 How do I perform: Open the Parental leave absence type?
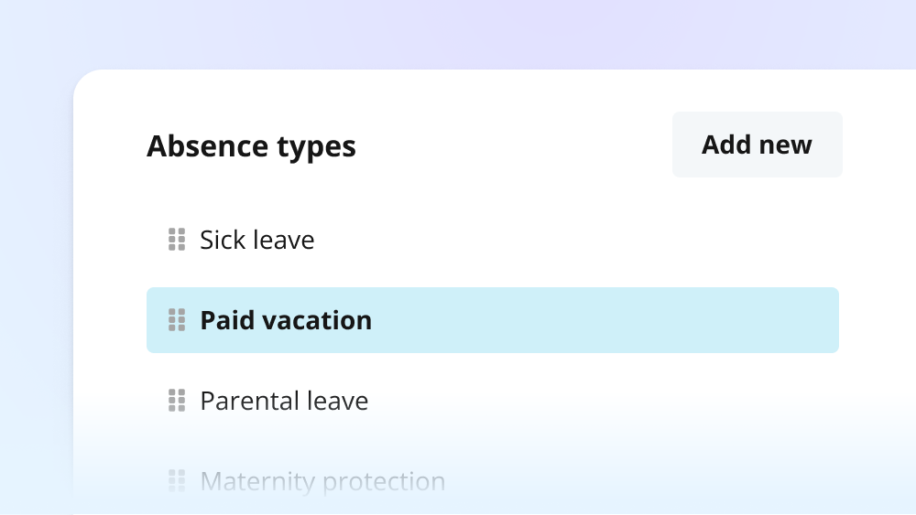pos(493,401)
